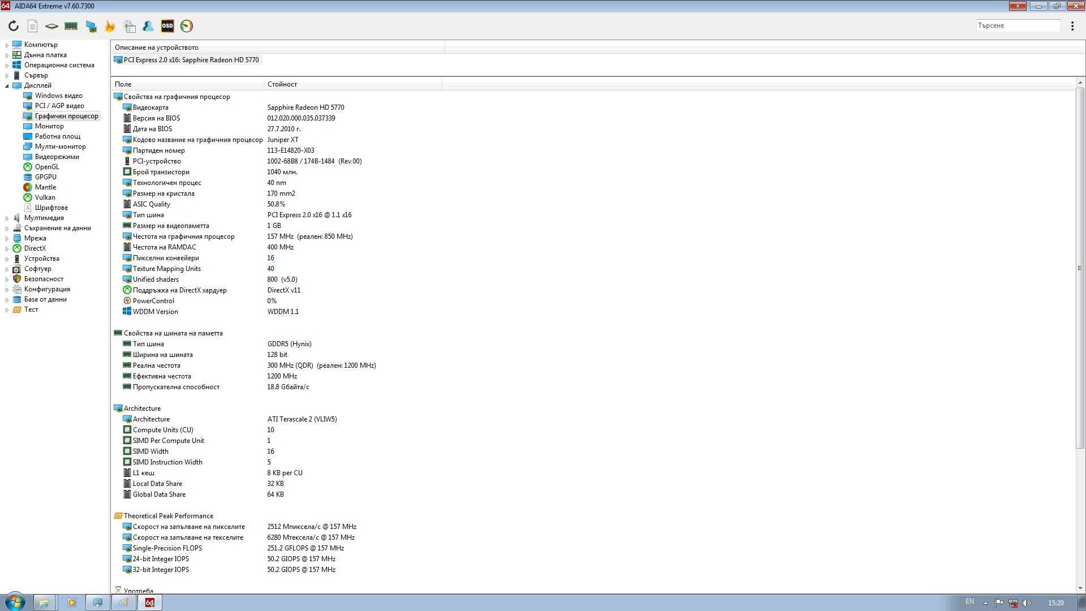Select Конфигурация tree item
Viewport: 1086px width, 611px height.
pos(47,289)
